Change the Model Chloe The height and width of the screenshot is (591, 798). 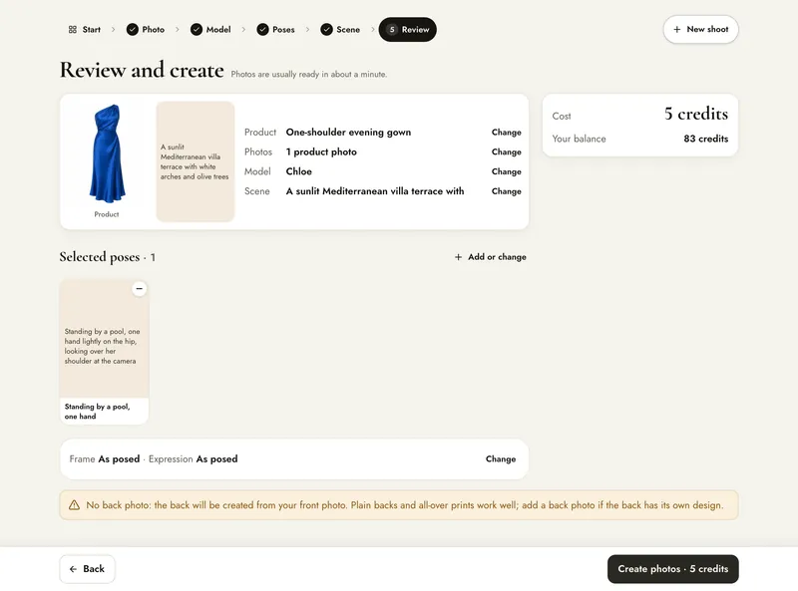(x=506, y=171)
